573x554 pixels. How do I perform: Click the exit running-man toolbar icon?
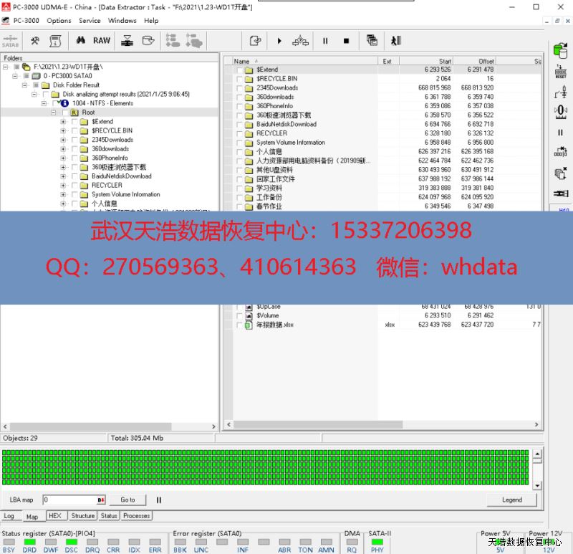coord(396,41)
